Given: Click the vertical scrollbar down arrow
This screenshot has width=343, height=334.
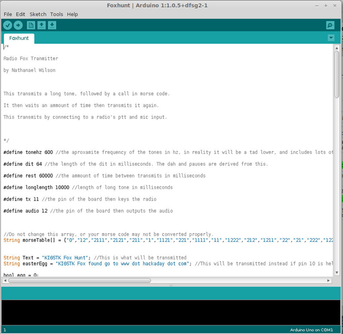Looking at the screenshot, I should tap(337, 274).
